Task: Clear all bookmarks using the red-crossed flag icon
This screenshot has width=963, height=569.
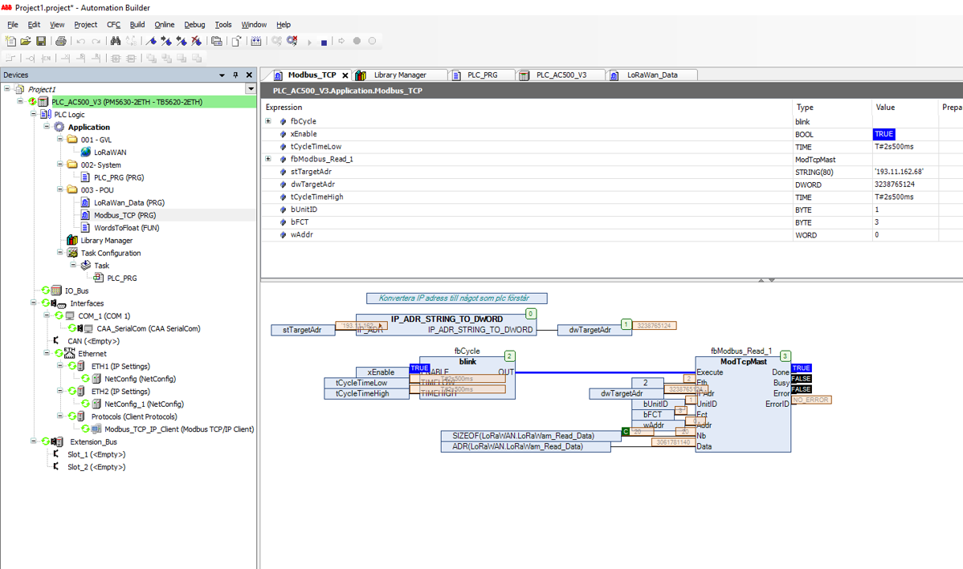Action: point(197,41)
